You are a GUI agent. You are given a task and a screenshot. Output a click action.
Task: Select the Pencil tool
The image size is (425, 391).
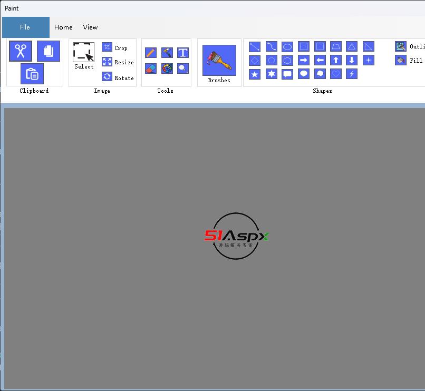coord(151,53)
